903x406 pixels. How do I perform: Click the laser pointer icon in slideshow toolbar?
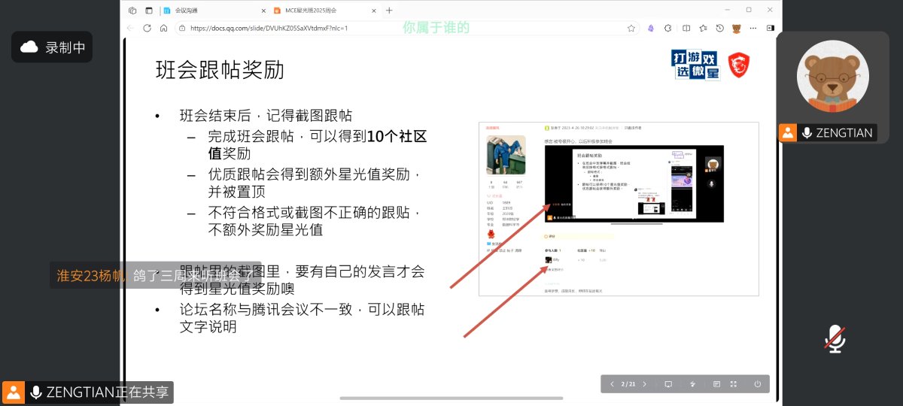(692, 384)
